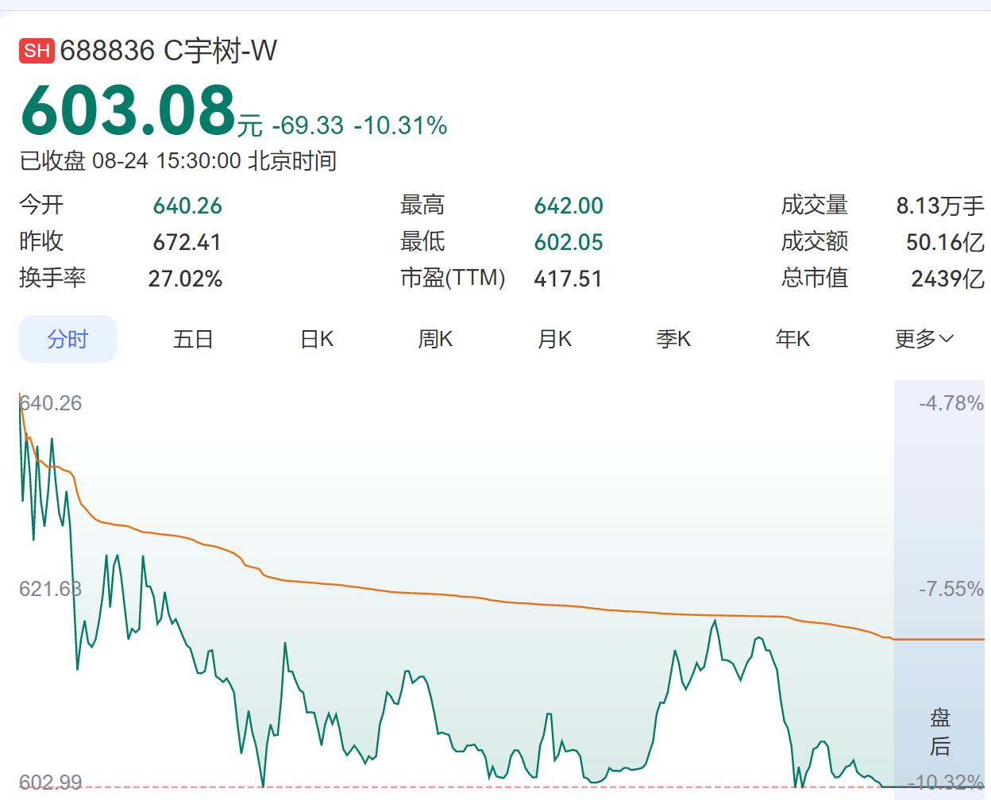This screenshot has height=800, width=991.
Task: Click the chart axis label 602.99
Action: pos(51,783)
